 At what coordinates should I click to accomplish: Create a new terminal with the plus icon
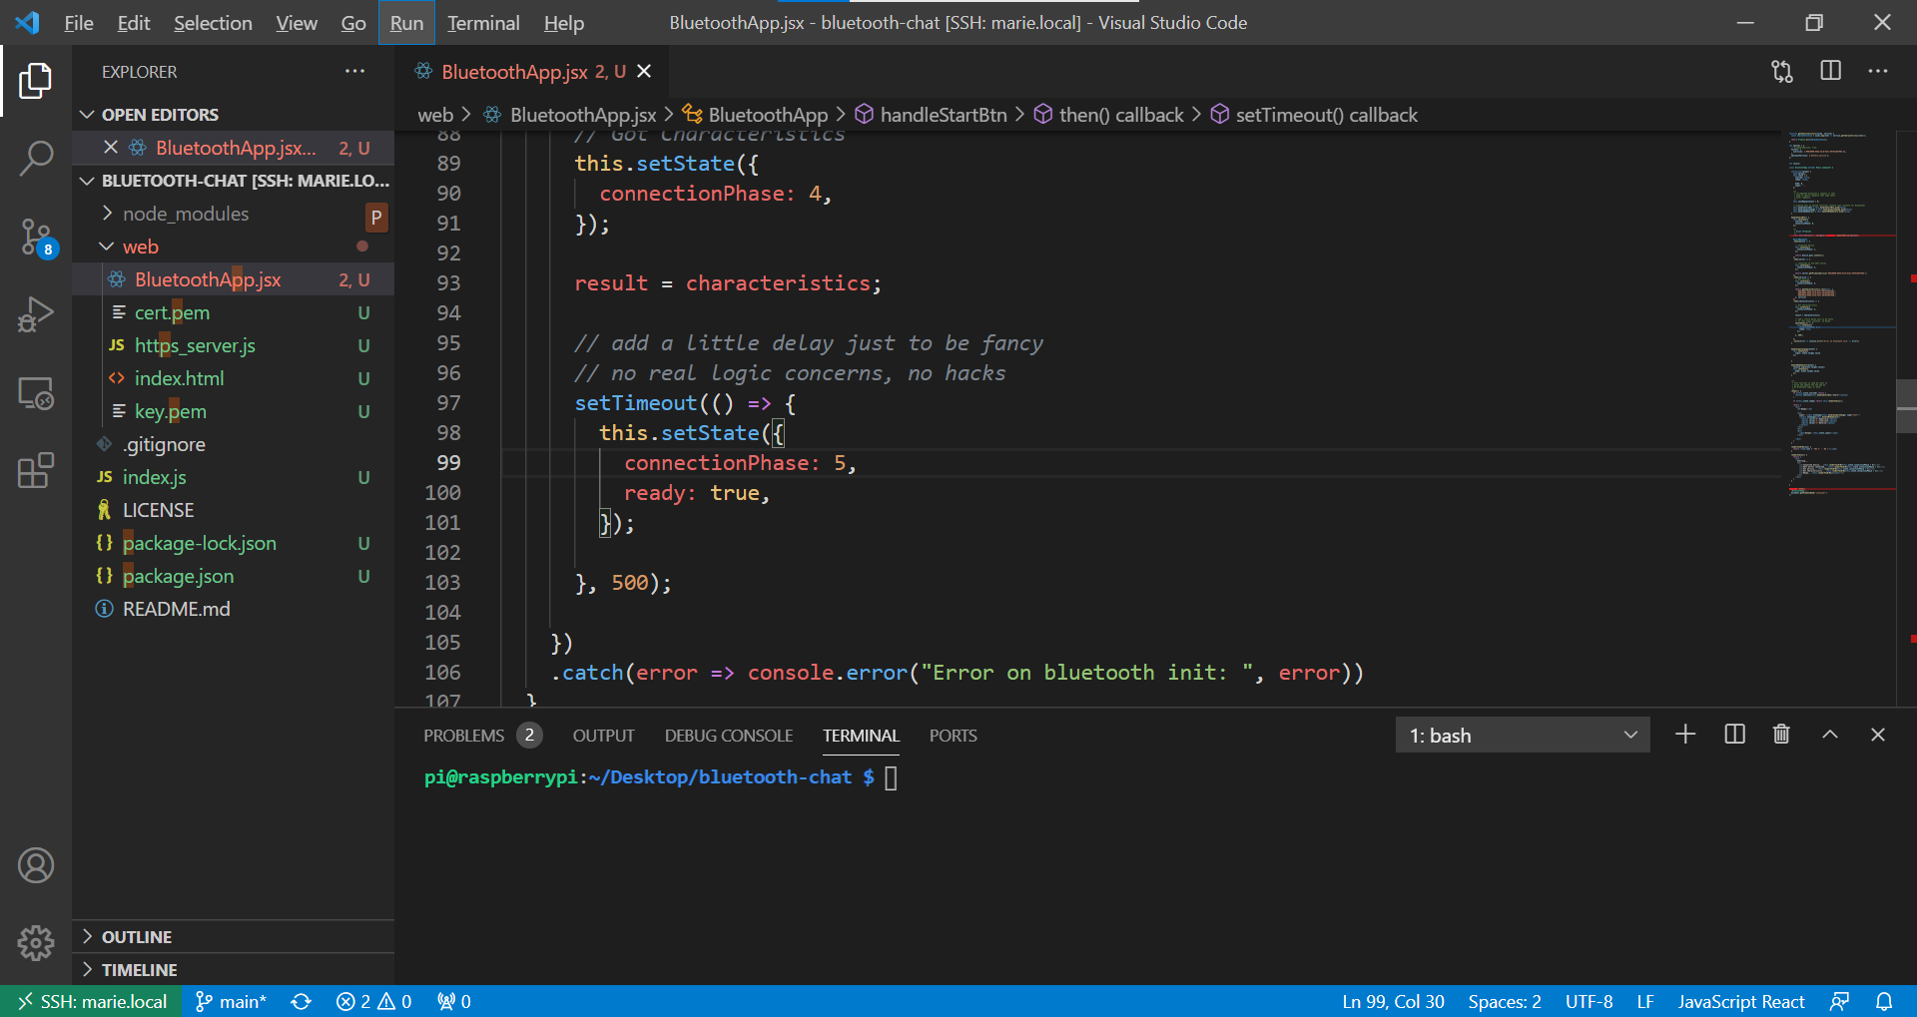coord(1684,735)
